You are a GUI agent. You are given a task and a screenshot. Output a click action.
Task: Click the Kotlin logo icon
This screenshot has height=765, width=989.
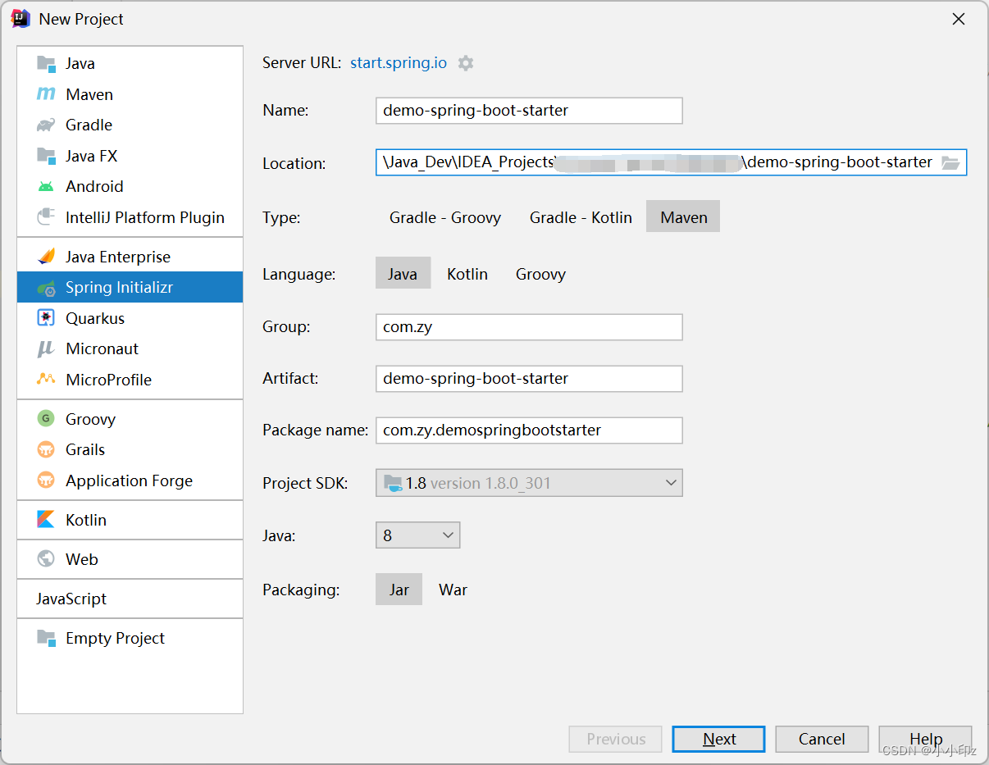tap(46, 520)
